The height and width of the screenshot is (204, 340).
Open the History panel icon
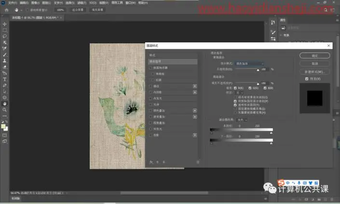[x=273, y=22]
